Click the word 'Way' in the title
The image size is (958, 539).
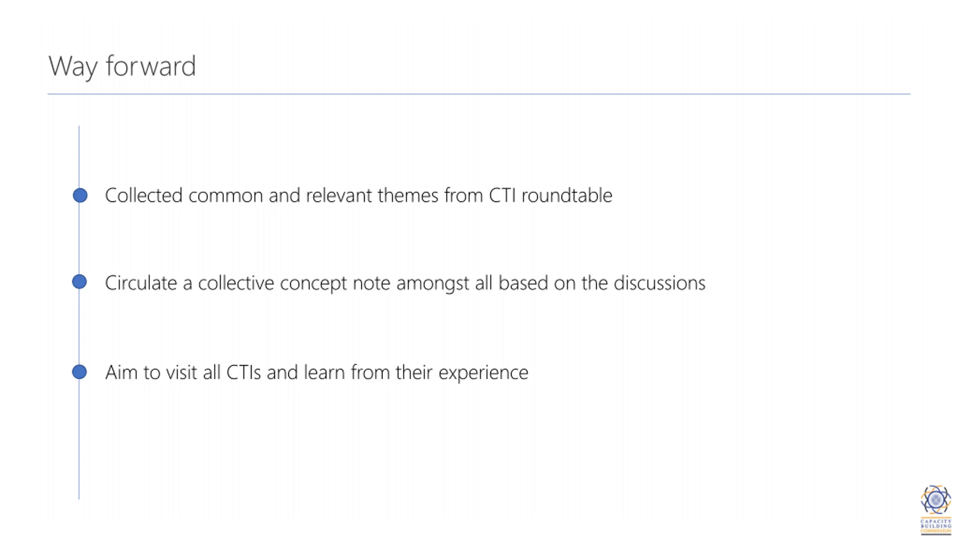[73, 67]
